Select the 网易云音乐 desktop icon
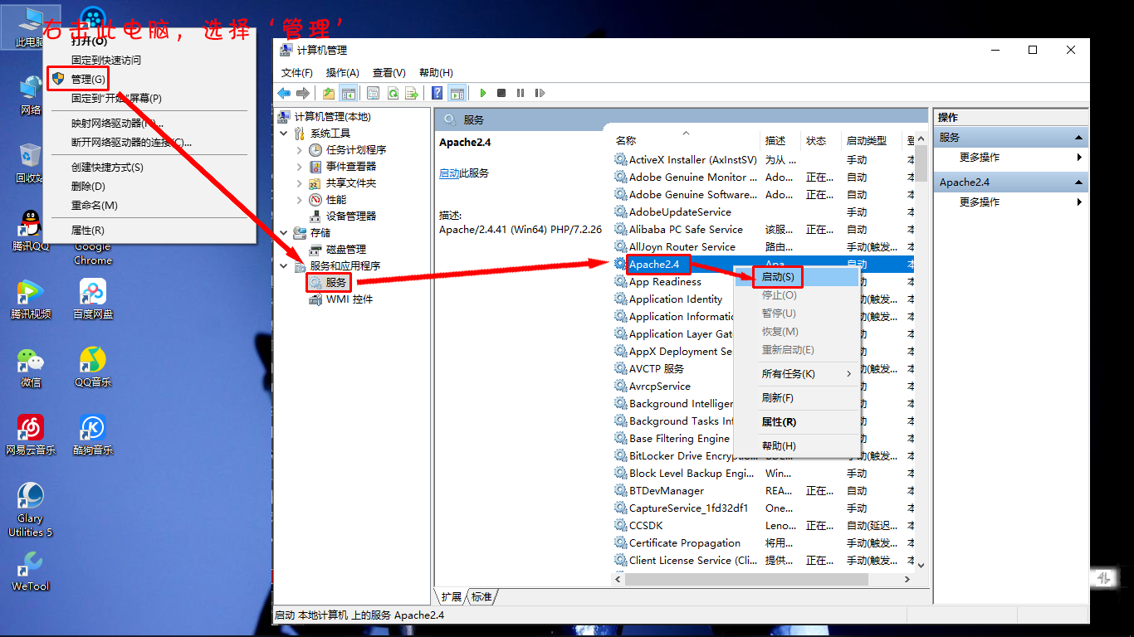Image resolution: width=1134 pixels, height=637 pixels. point(31,435)
